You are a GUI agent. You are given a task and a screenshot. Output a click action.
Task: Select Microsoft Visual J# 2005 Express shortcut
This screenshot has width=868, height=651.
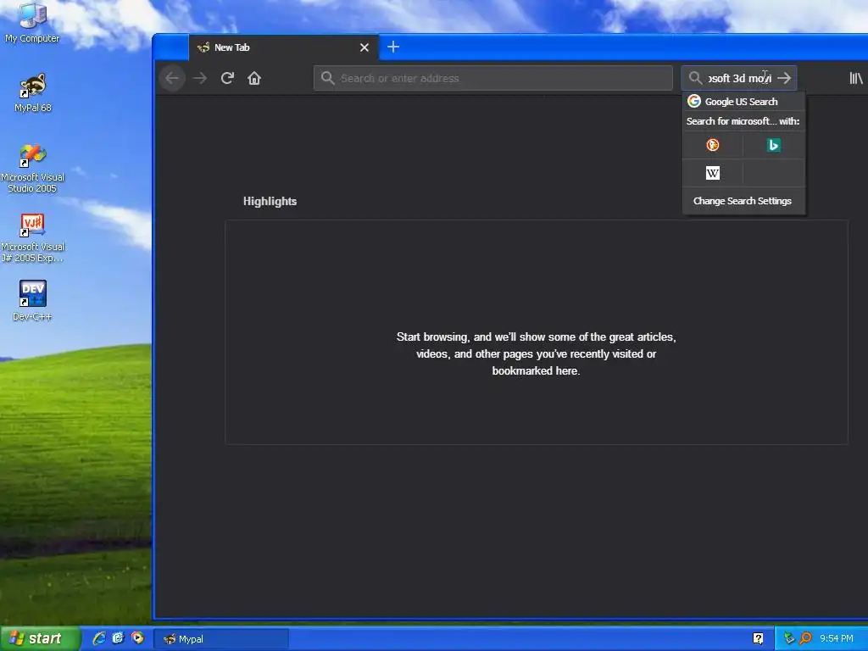pos(32,238)
